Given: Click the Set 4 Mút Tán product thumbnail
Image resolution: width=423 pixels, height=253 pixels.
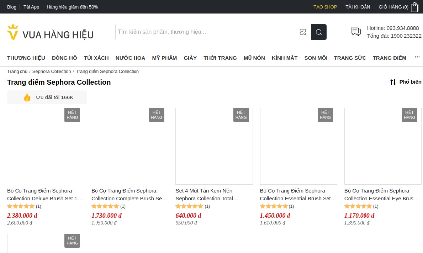Looking at the screenshot, I should pos(214,146).
